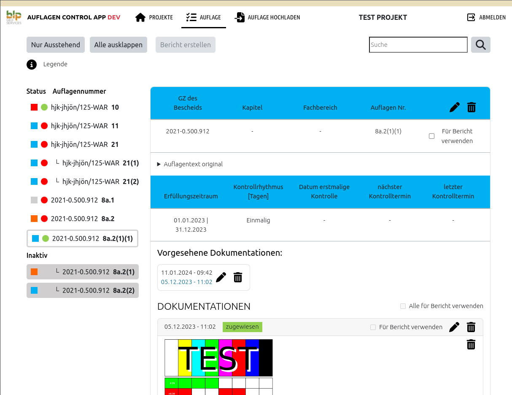Screen dimensions: 512x395
Task: Open the Projekte navigation tab
Action: pyautogui.click(x=154, y=17)
